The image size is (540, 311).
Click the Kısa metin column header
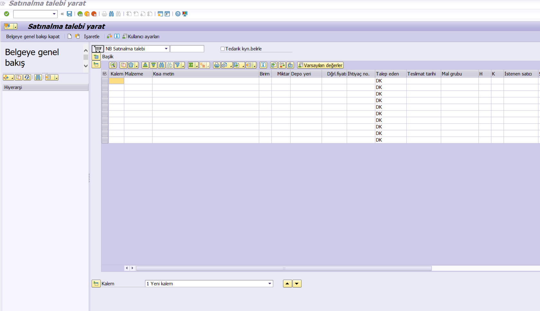pyautogui.click(x=206, y=74)
